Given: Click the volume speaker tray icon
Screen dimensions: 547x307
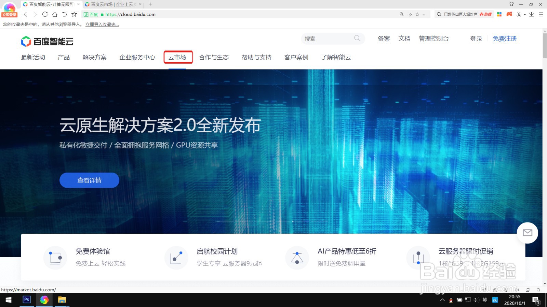Looking at the screenshot, I should tap(476, 300).
